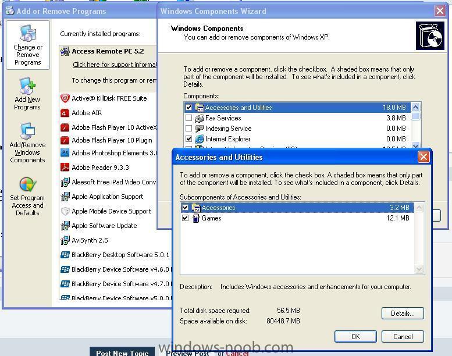The height and width of the screenshot is (356, 452).
Task: Uncheck the Internet Explorer checkbox
Action: (189, 139)
